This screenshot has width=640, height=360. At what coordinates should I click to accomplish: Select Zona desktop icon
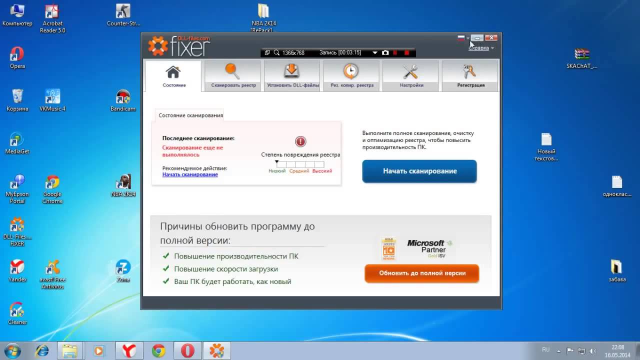[x=123, y=270]
